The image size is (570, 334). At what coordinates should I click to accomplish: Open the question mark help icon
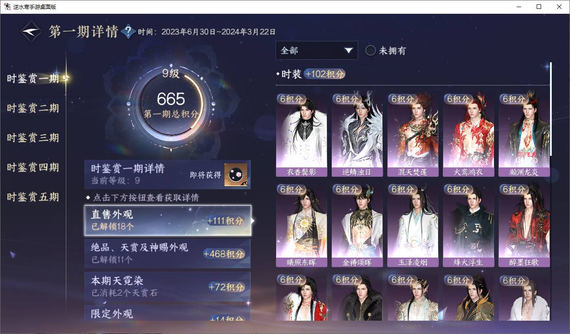[128, 32]
